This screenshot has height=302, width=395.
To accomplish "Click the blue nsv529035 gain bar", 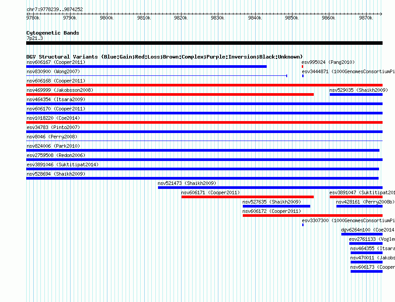I will click(x=356, y=94).
